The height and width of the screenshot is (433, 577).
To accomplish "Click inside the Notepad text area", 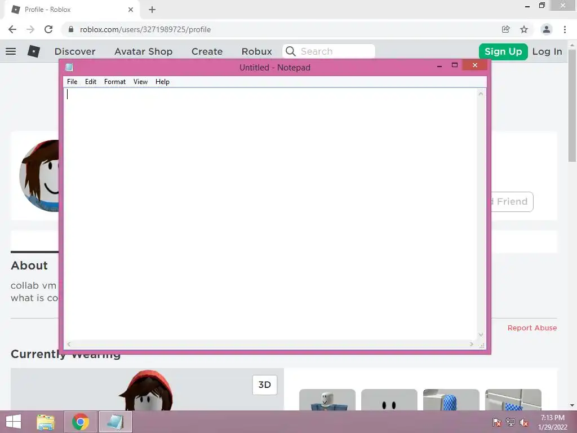I will (270, 214).
